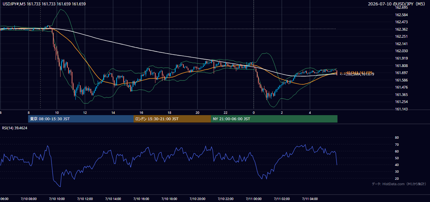This screenshot has width=430, height=202.
Task: Click price axis label 162.473
Action: pyautogui.click(x=401, y=22)
